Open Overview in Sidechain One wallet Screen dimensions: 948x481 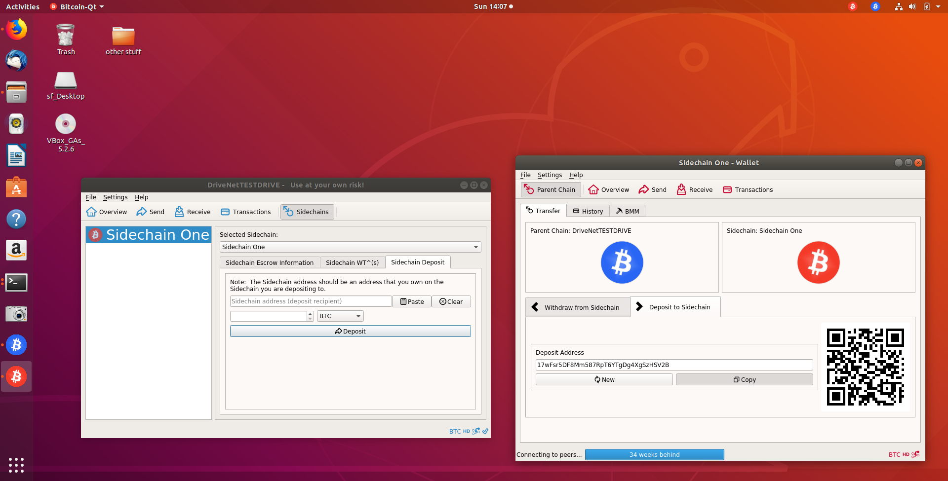coord(609,189)
